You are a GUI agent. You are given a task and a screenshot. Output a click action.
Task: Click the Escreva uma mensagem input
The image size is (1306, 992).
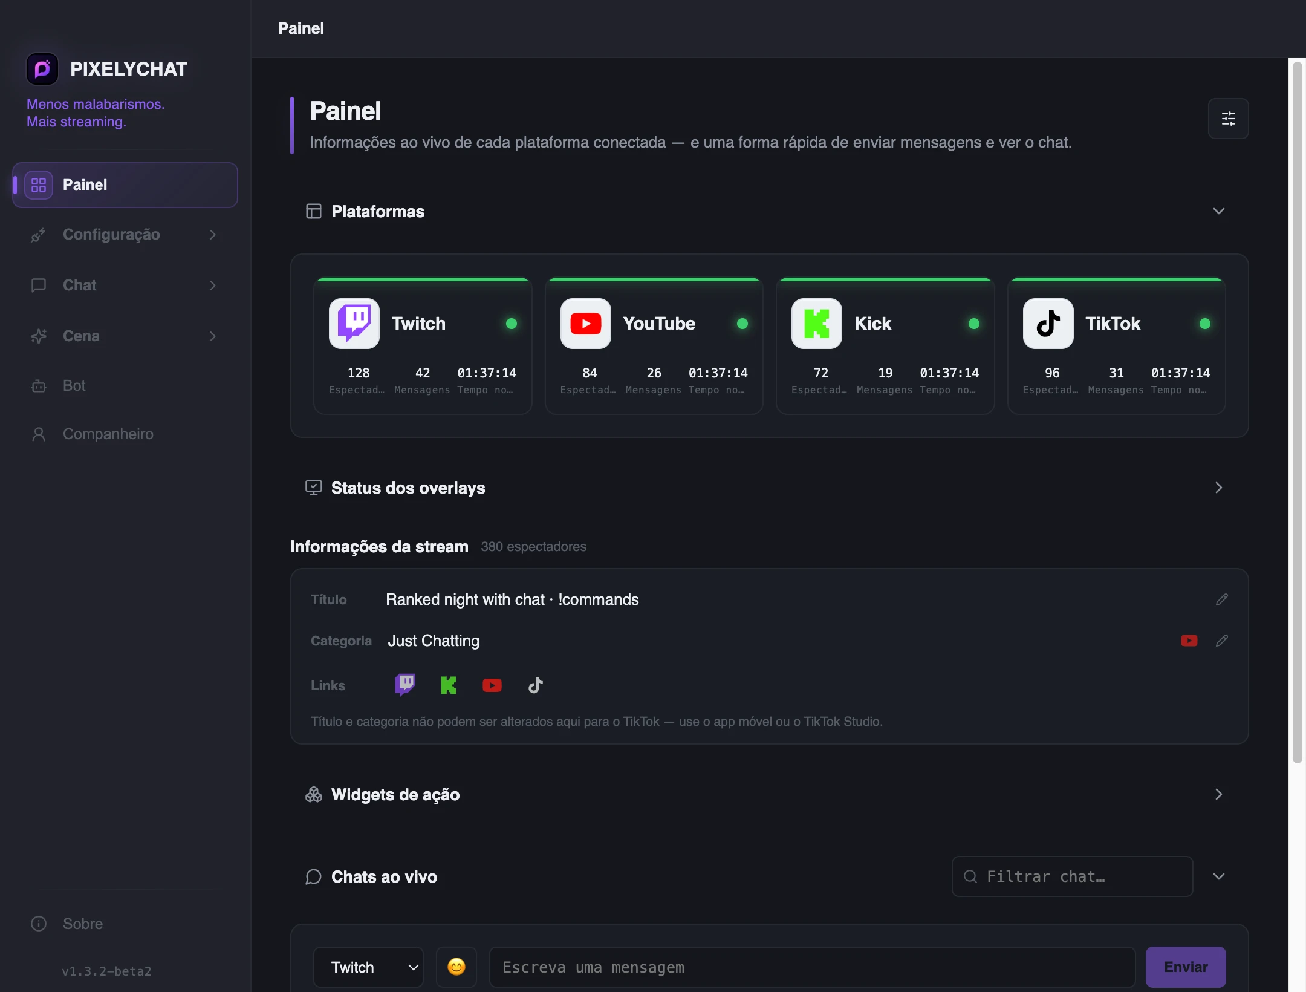click(812, 967)
